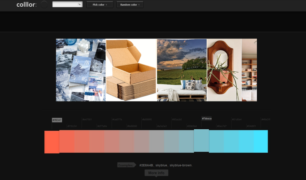The height and width of the screenshot is (180, 306).
Task: Click the #d77e6e hex label
Action: click(x=102, y=126)
